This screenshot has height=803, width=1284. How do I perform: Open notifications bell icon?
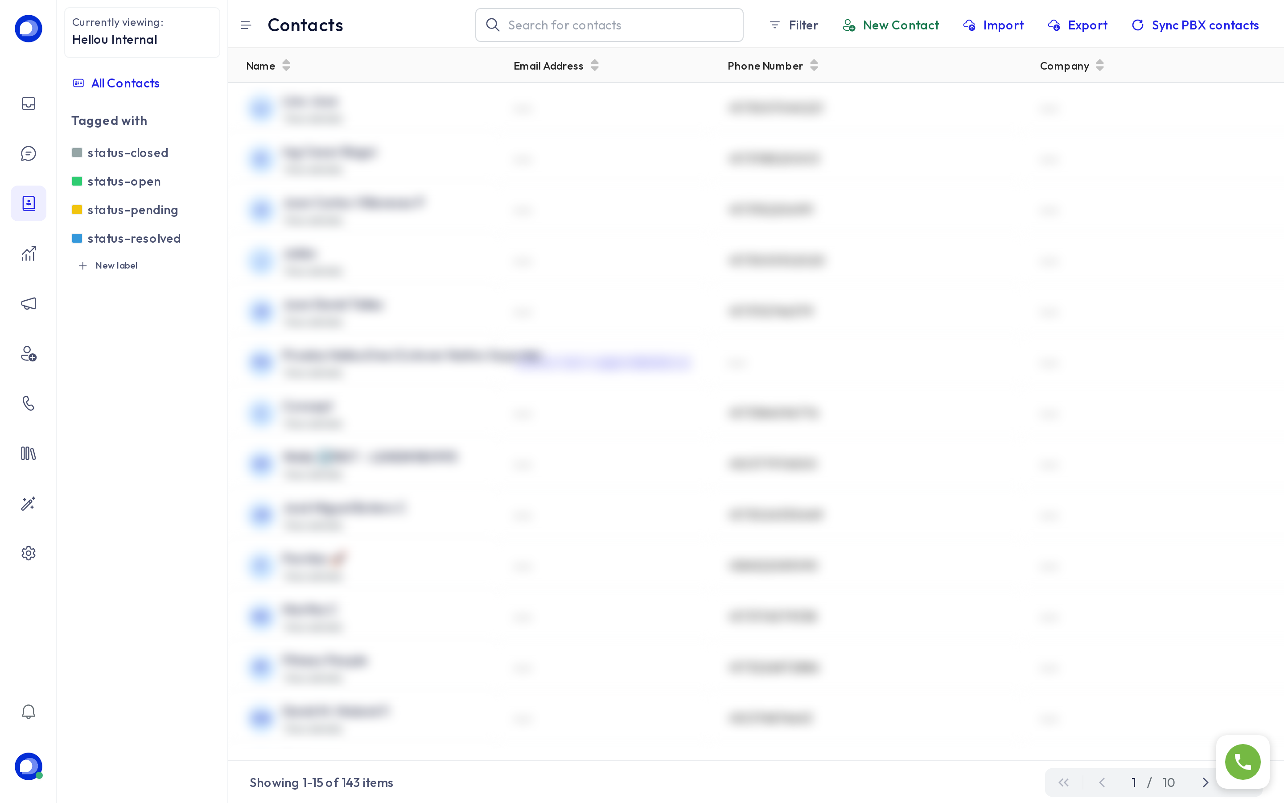point(28,712)
